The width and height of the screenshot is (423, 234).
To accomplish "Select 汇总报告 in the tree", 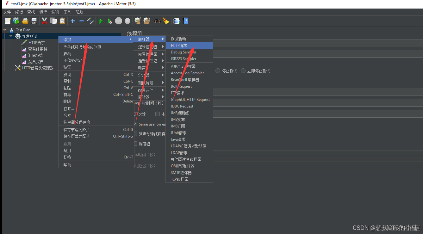I will point(36,55).
